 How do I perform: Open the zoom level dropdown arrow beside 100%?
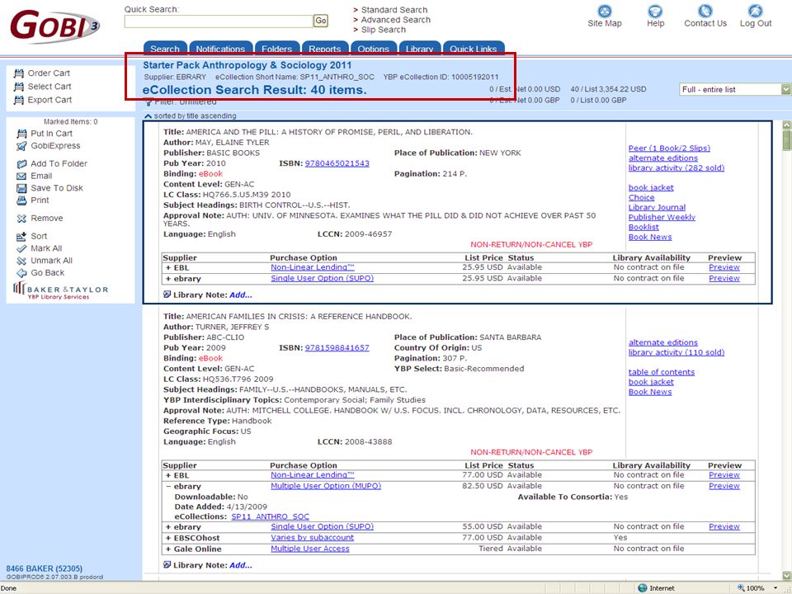coord(775,588)
